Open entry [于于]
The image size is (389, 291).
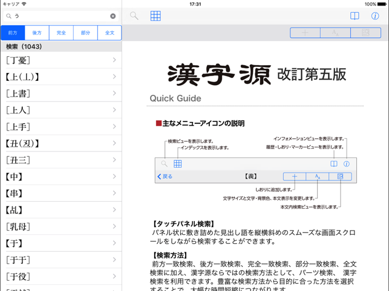click(61, 260)
